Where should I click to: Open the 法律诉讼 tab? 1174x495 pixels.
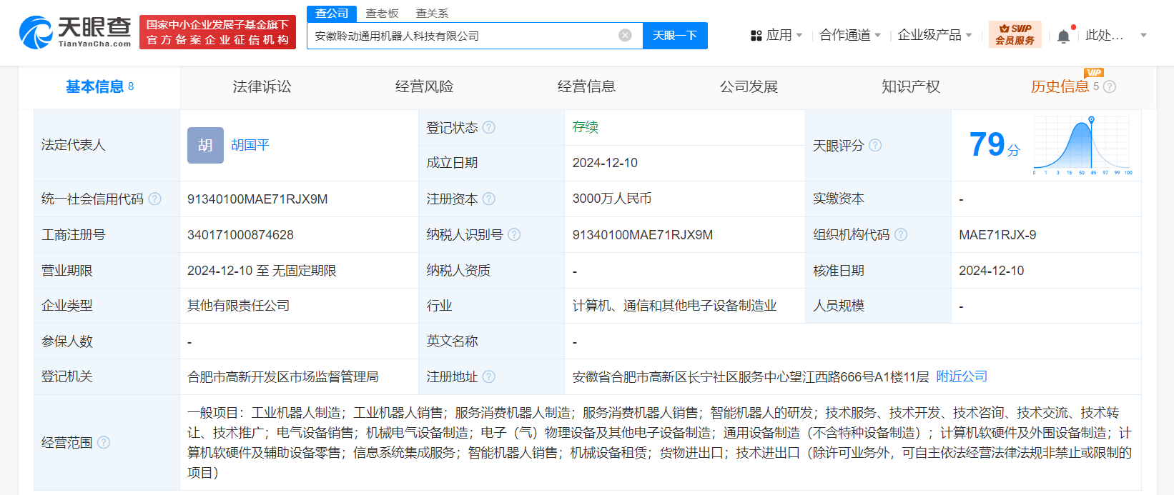[262, 87]
